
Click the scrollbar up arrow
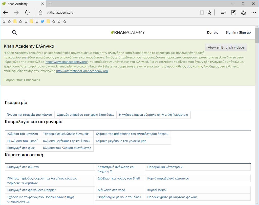coord(257,27)
